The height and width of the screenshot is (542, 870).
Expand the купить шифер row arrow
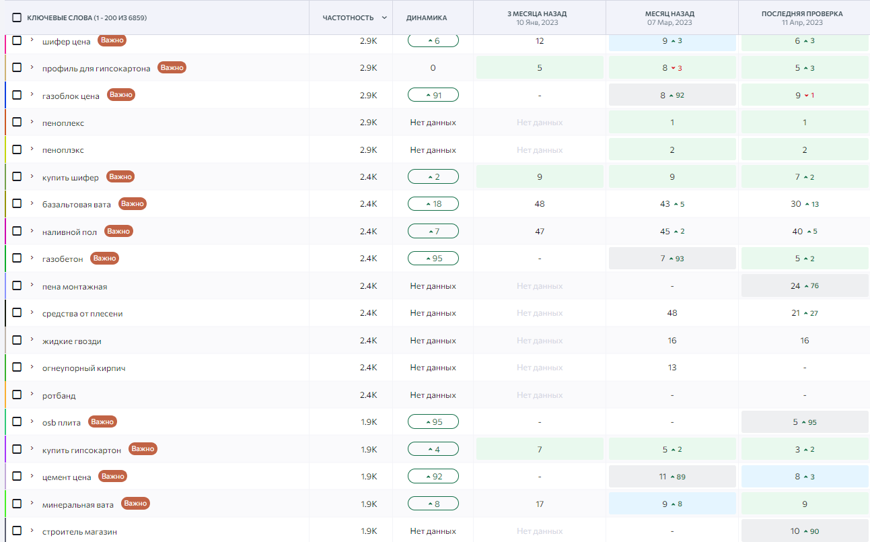(x=32, y=176)
